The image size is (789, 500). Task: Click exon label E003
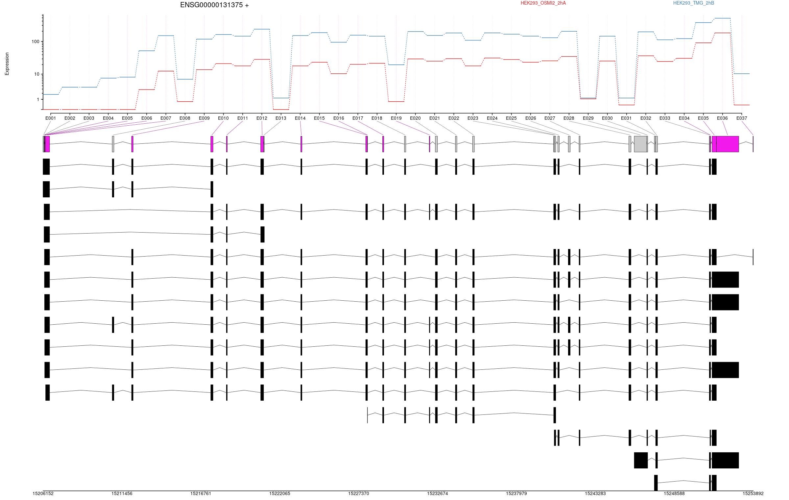[89, 118]
